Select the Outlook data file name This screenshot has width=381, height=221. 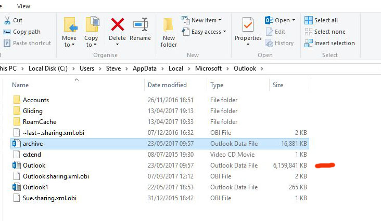coord(34,165)
